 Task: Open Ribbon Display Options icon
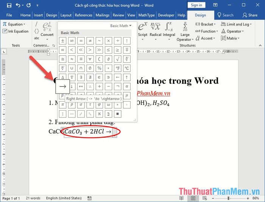click(x=215, y=5)
